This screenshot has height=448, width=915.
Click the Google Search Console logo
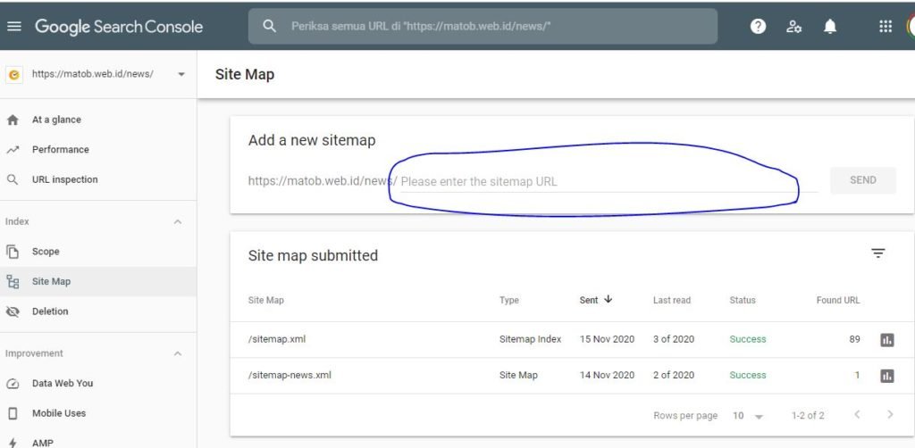pyautogui.click(x=119, y=26)
